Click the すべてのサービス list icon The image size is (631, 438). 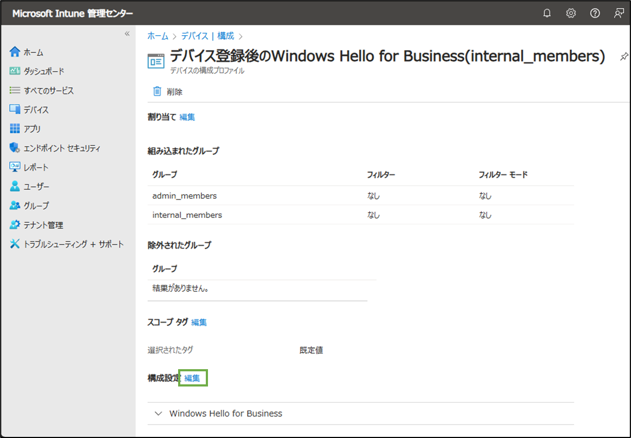click(15, 91)
